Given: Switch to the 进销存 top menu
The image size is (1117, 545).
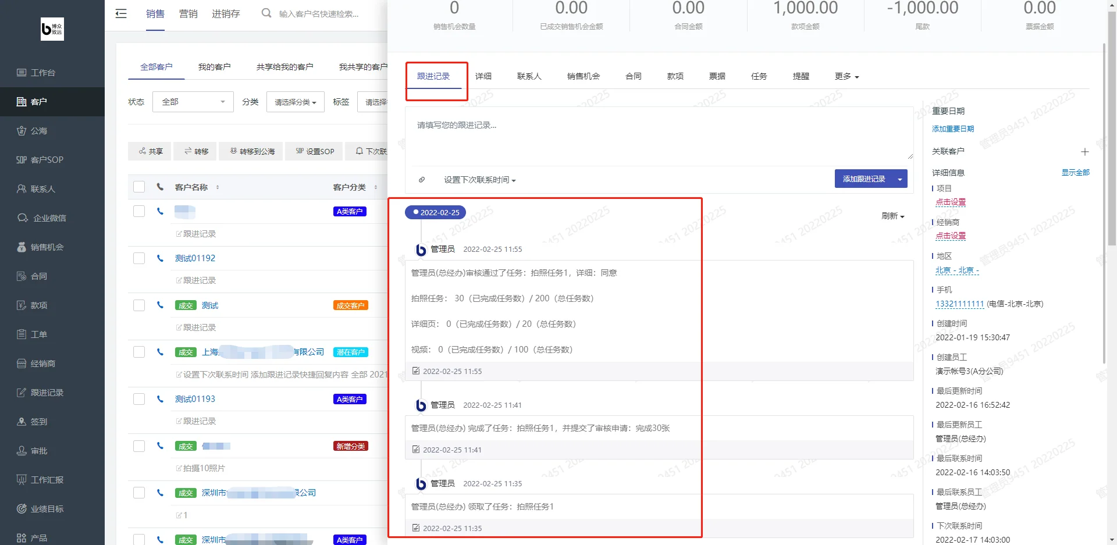Looking at the screenshot, I should [226, 14].
